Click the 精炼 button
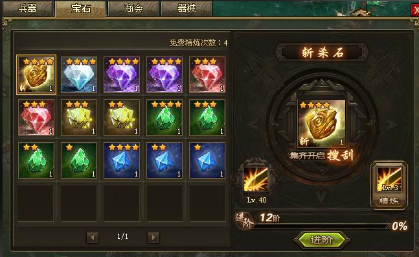 [x=389, y=201]
